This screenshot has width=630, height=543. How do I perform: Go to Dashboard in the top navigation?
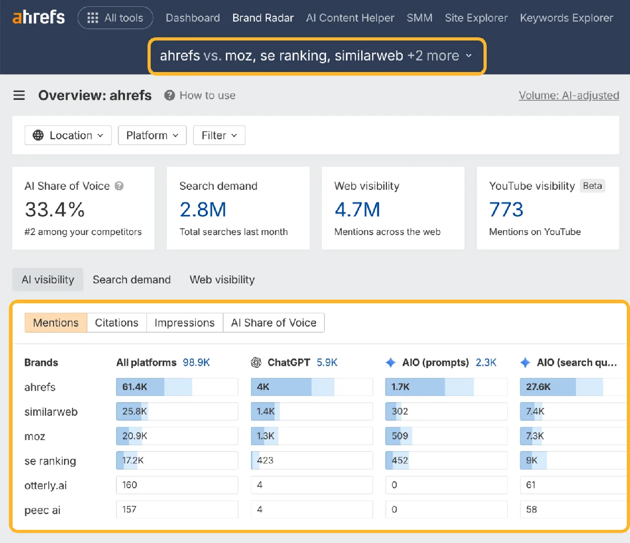pyautogui.click(x=193, y=18)
